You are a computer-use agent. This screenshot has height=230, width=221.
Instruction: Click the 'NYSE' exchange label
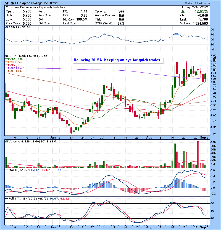click(x=54, y=3)
